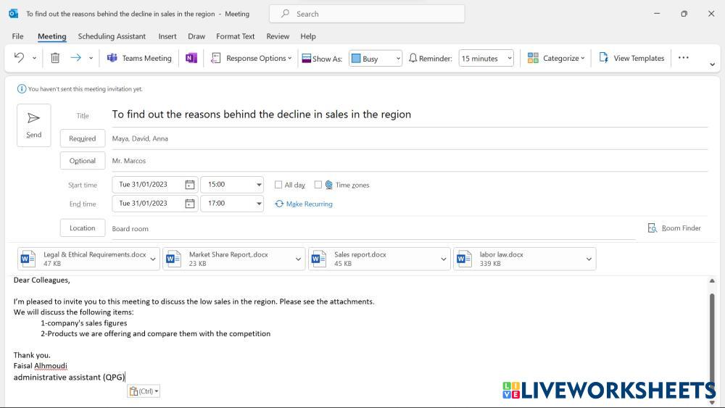
Task: Open the Format Text tab
Action: coord(235,36)
